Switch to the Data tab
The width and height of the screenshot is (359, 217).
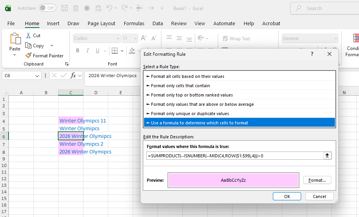click(158, 23)
